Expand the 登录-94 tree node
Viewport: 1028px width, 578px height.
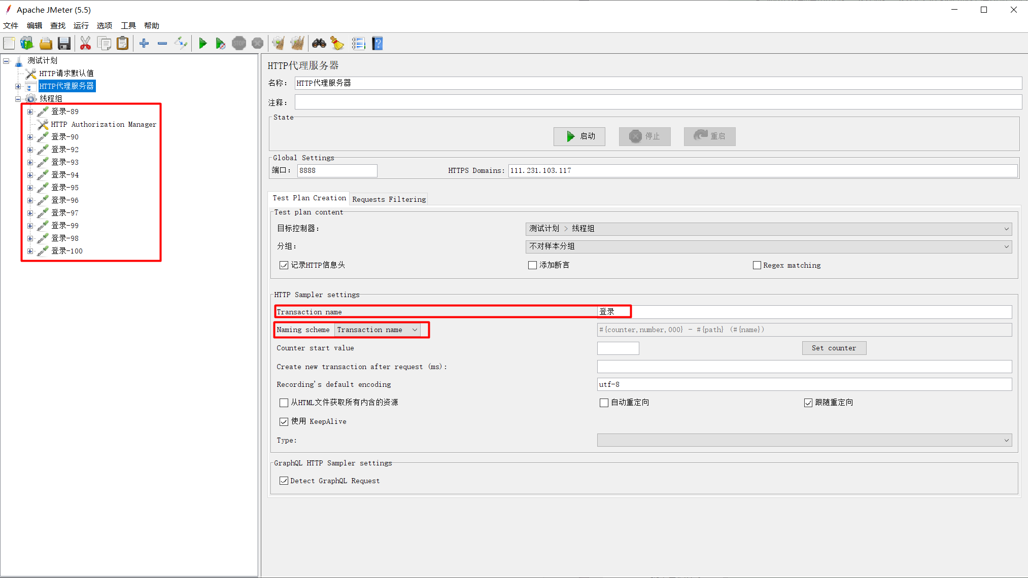30,175
